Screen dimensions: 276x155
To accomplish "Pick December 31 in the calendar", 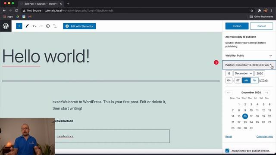I will coord(251,128).
